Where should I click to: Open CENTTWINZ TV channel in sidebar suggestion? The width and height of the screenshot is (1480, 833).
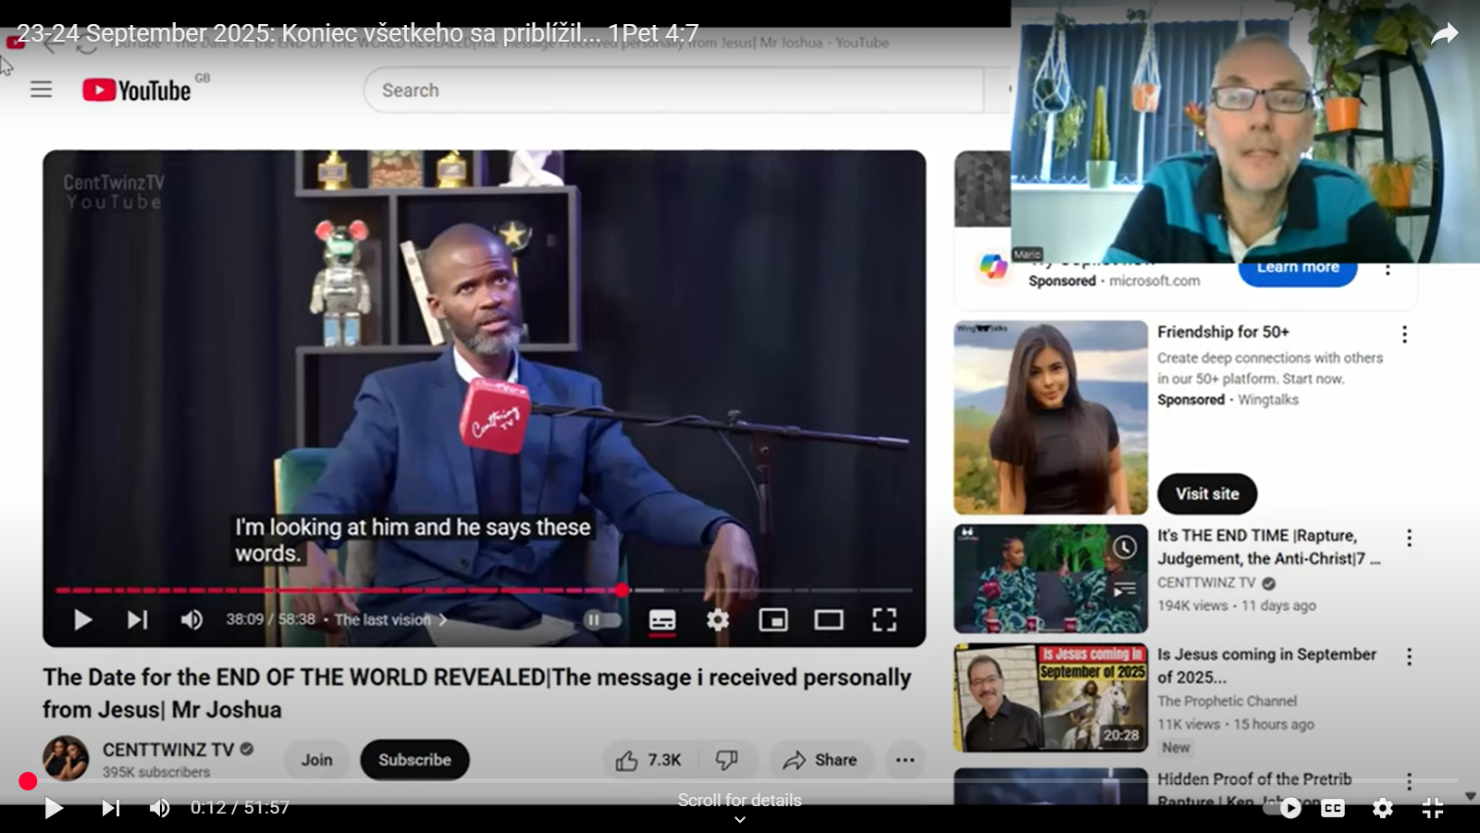point(1206,582)
